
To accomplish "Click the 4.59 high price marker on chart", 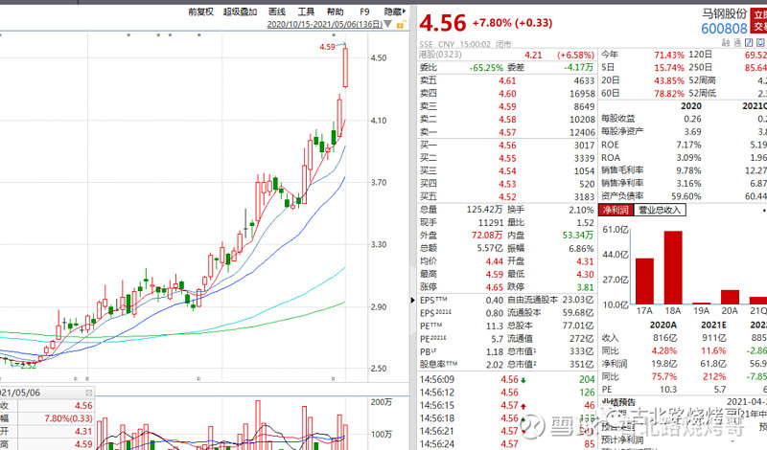I will coord(327,47).
